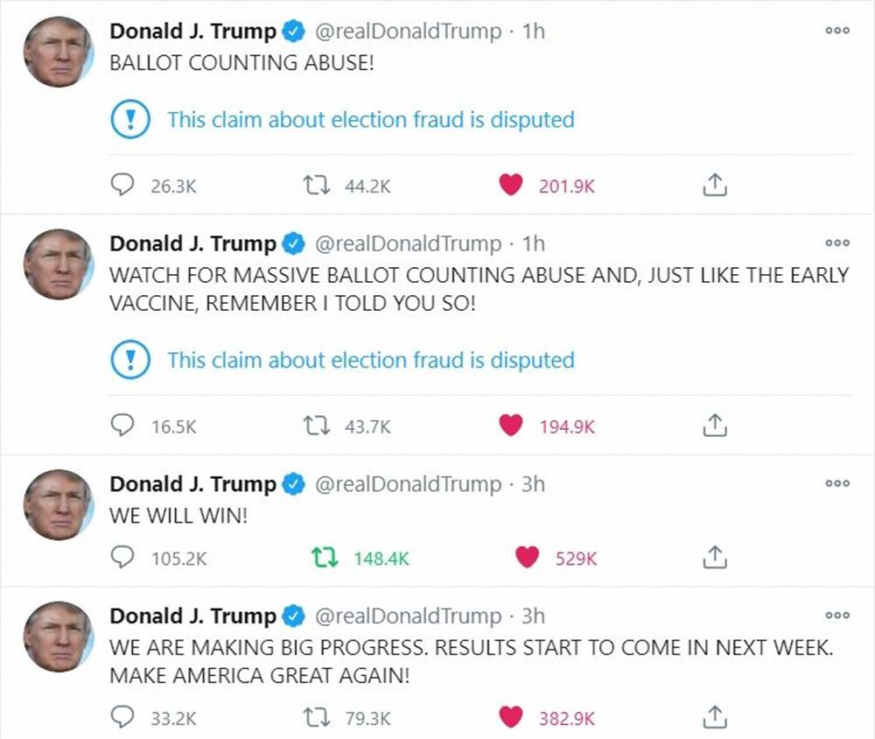Image resolution: width=875 pixels, height=739 pixels.
Task: Open disputed claim notice under first tweet
Action: [x=370, y=119]
